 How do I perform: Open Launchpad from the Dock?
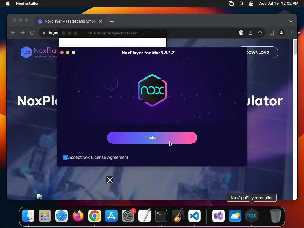tap(45, 216)
